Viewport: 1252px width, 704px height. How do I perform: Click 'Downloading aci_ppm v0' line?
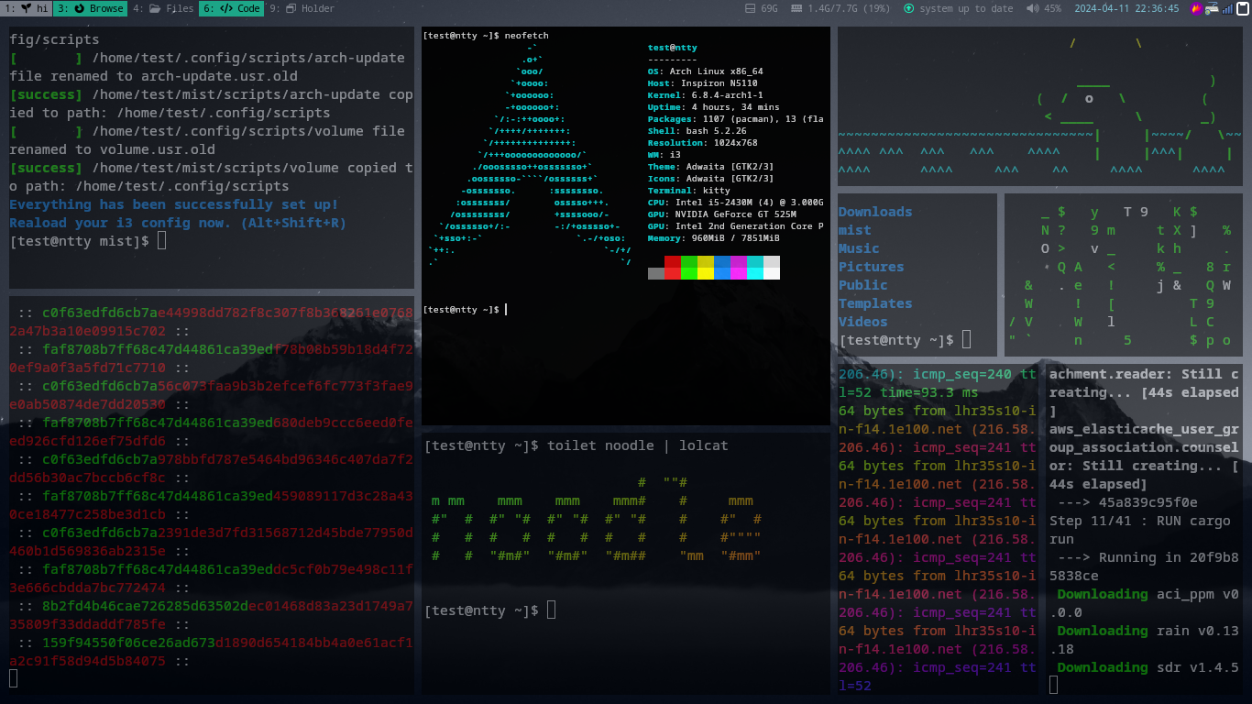1148,594
